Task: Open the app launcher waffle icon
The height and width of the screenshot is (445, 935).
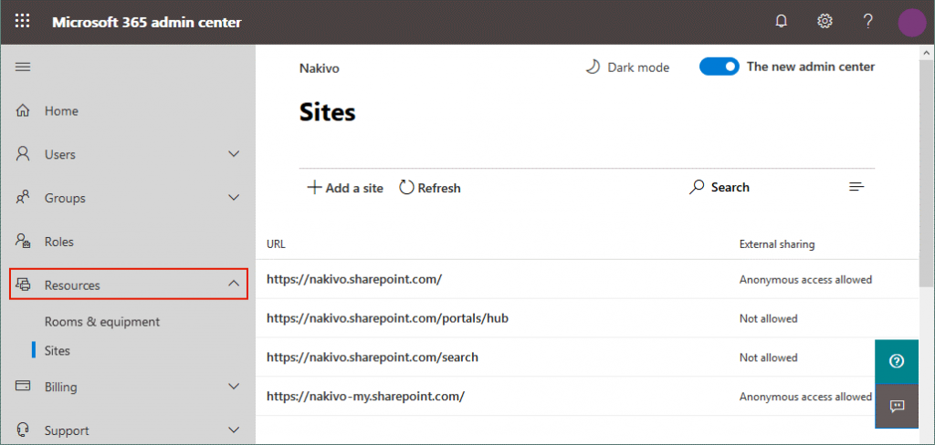Action: click(x=23, y=22)
